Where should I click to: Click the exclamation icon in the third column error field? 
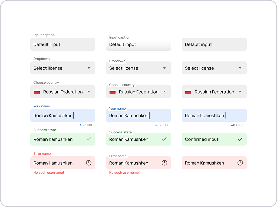pos(240,163)
